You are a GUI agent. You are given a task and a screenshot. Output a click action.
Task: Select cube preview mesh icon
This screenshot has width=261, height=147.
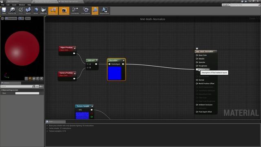(38, 78)
